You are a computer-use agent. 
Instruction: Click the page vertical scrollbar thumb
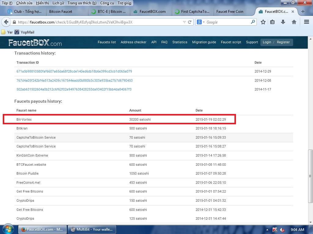pos(311,176)
